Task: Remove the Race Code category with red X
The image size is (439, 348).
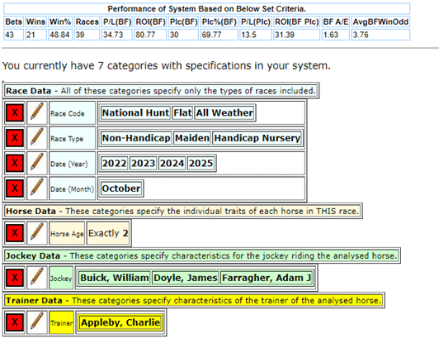Action: (x=15, y=112)
